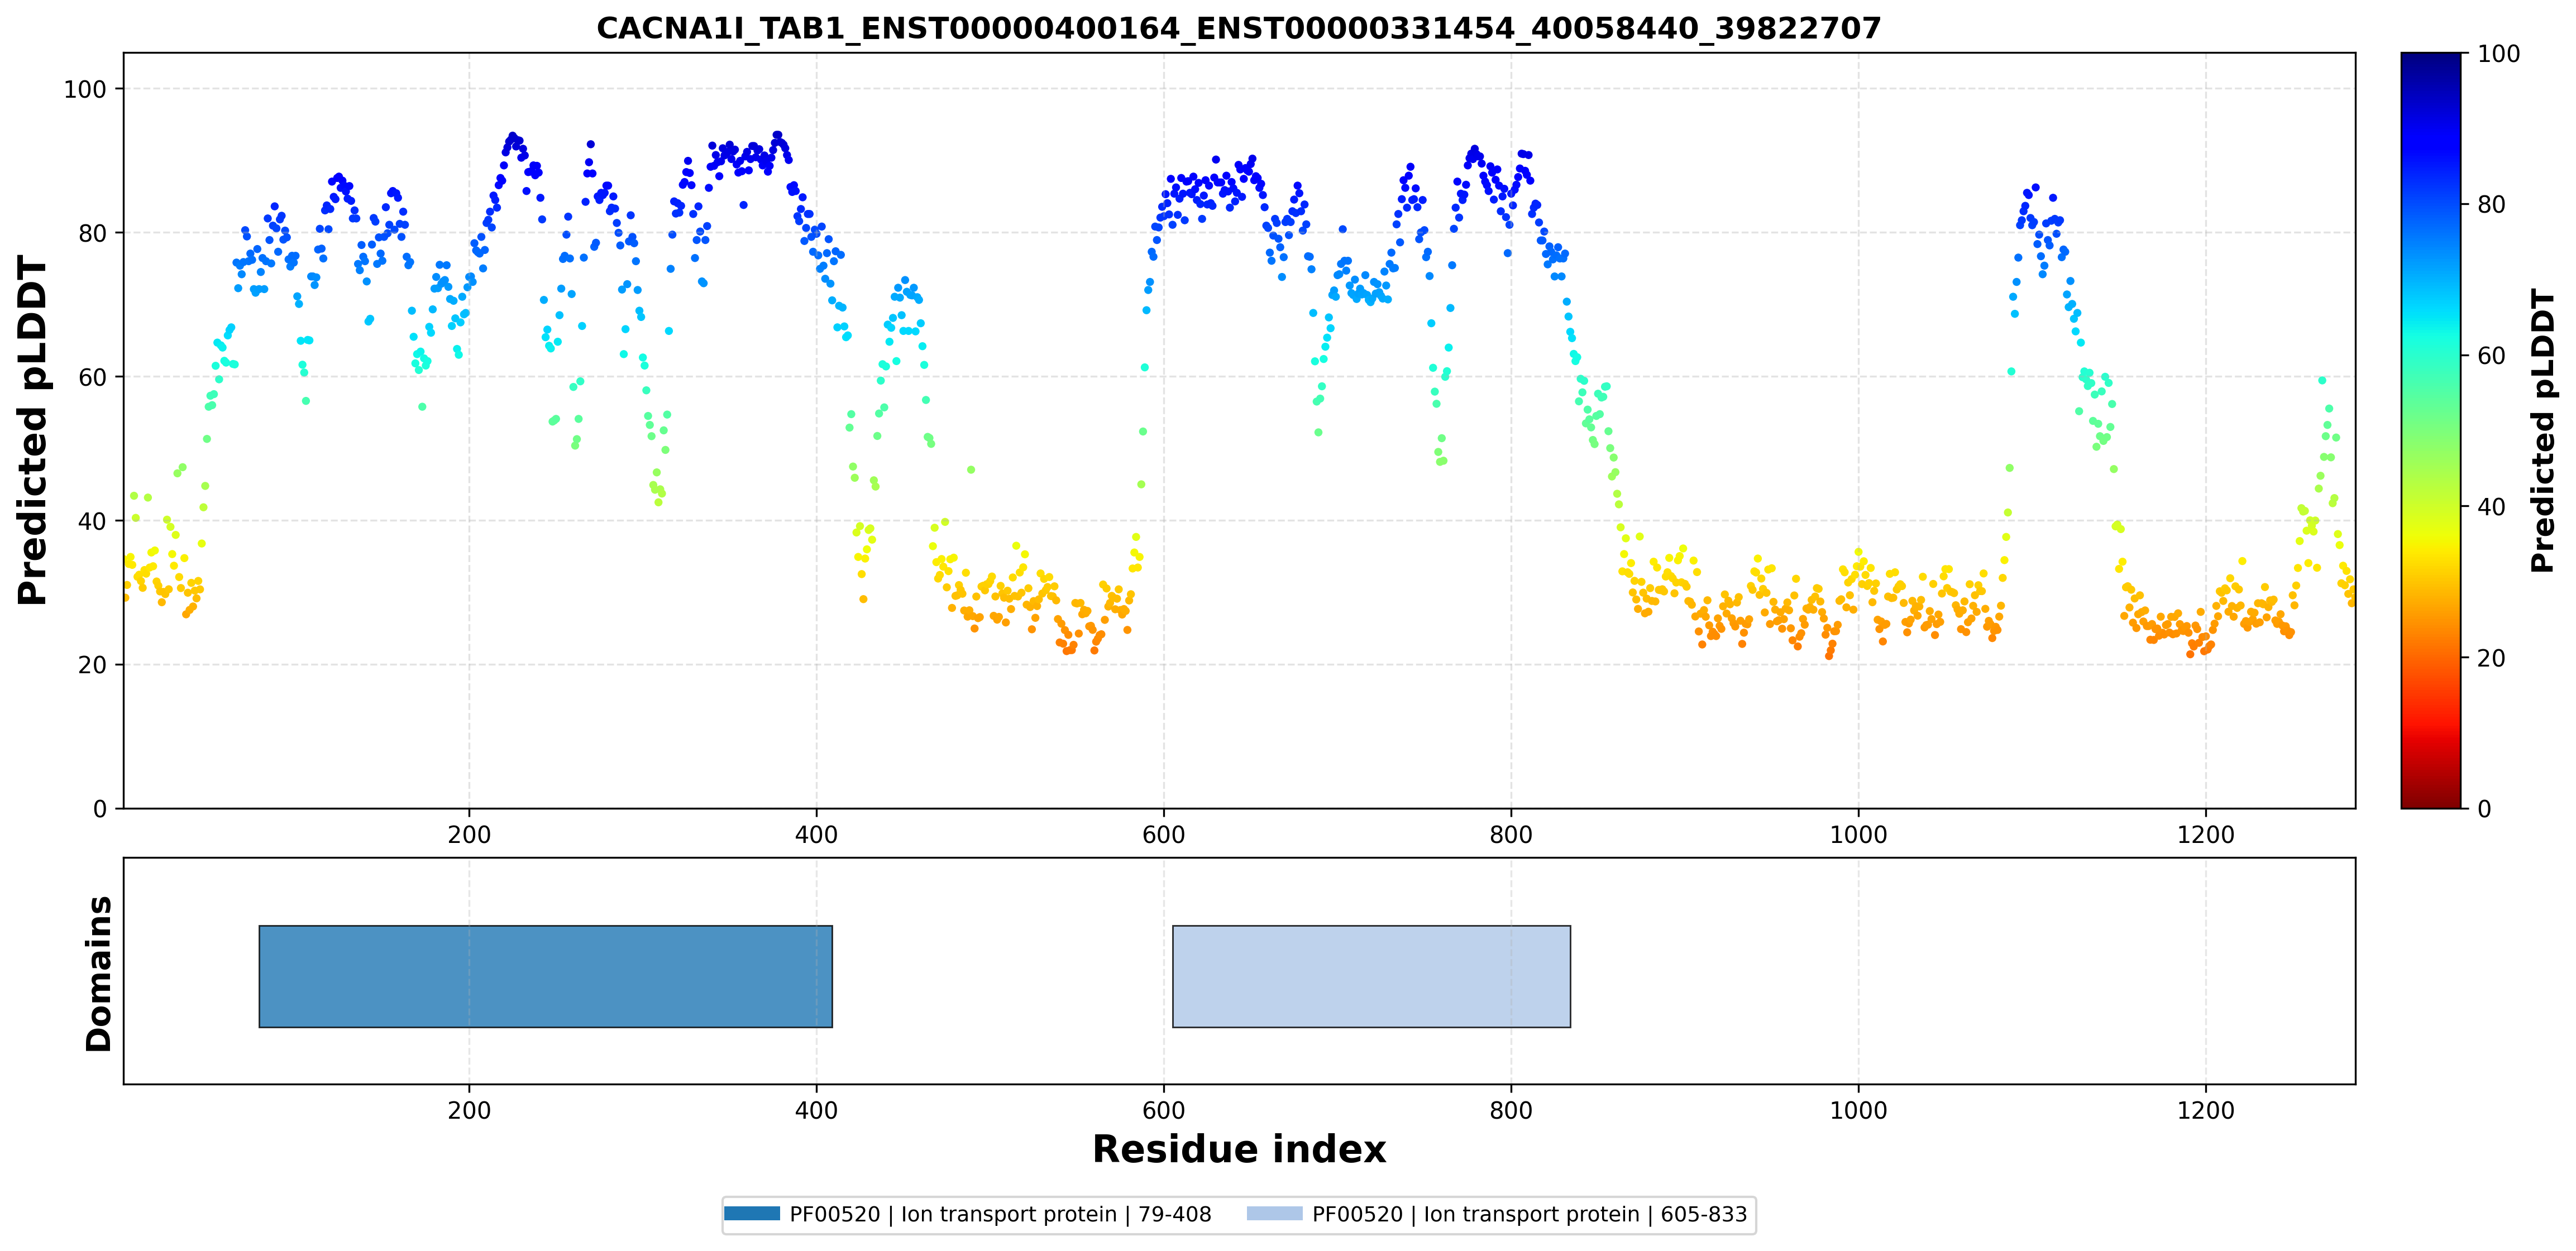This screenshot has height=1251, width=2576.
Task: Click the colorbar tick label 100
Action: (x=2498, y=54)
